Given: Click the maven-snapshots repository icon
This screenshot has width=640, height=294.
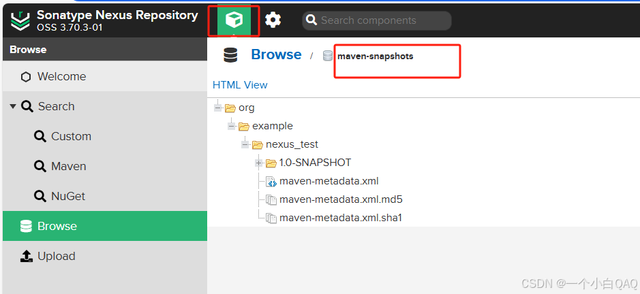Looking at the screenshot, I should (328, 56).
